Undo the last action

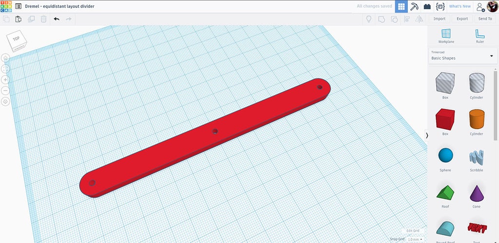57,19
